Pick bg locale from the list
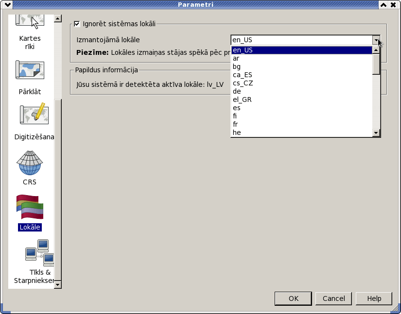Viewport: 401px width, 314px height. 302,66
